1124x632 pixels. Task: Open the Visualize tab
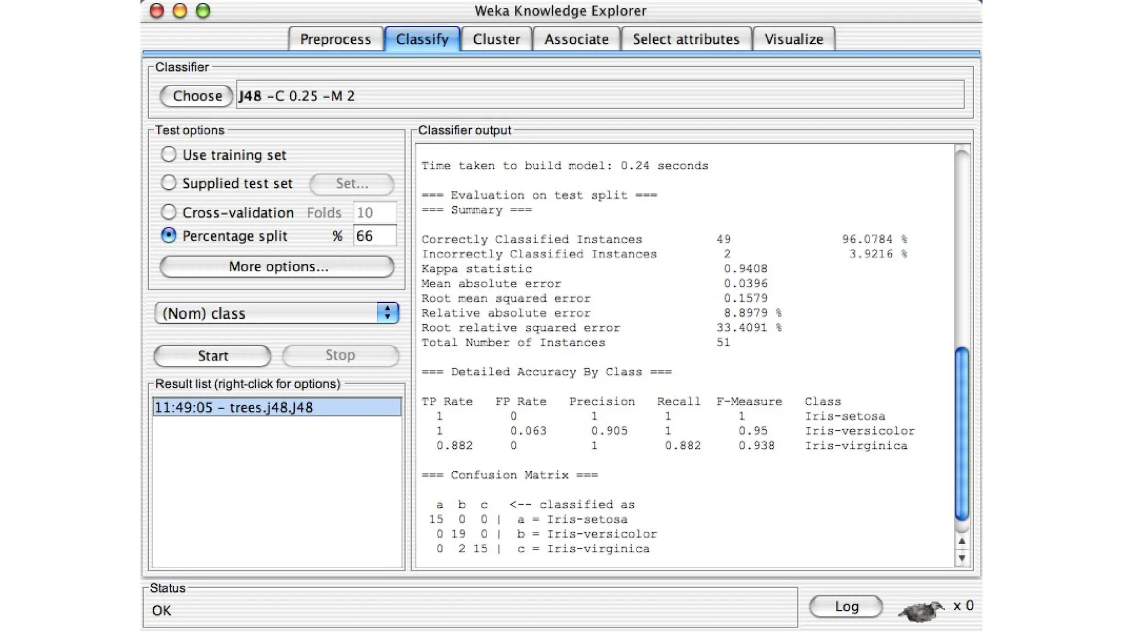pyautogui.click(x=794, y=39)
